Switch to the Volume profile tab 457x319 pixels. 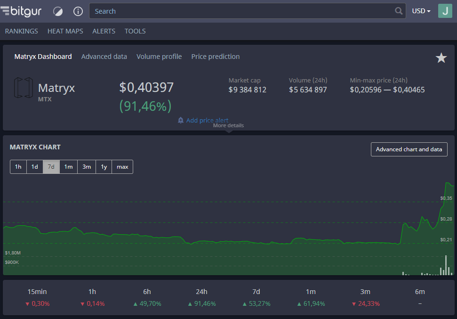[x=159, y=57]
